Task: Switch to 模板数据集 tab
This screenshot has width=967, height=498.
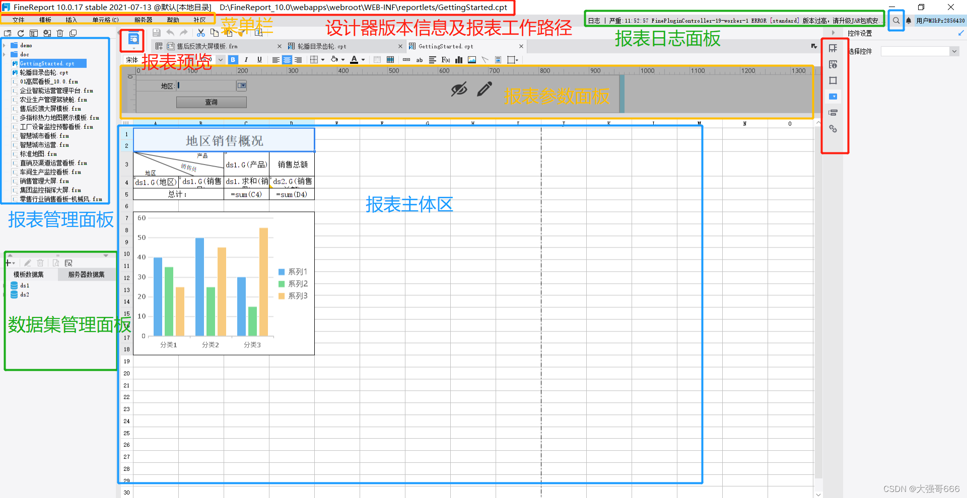Action: pyautogui.click(x=29, y=275)
